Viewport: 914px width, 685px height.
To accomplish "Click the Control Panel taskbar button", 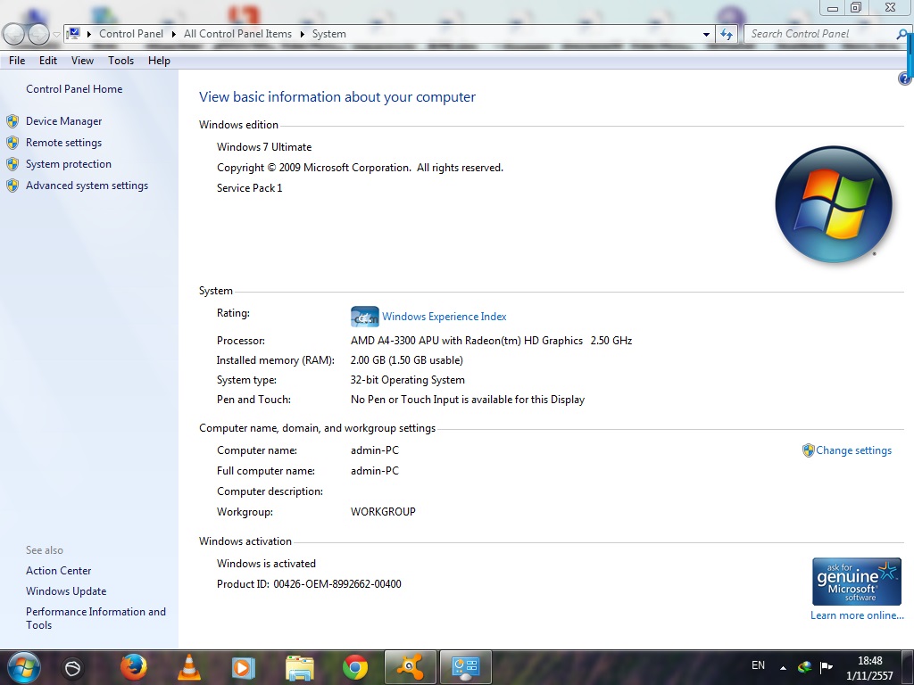I will [466, 667].
